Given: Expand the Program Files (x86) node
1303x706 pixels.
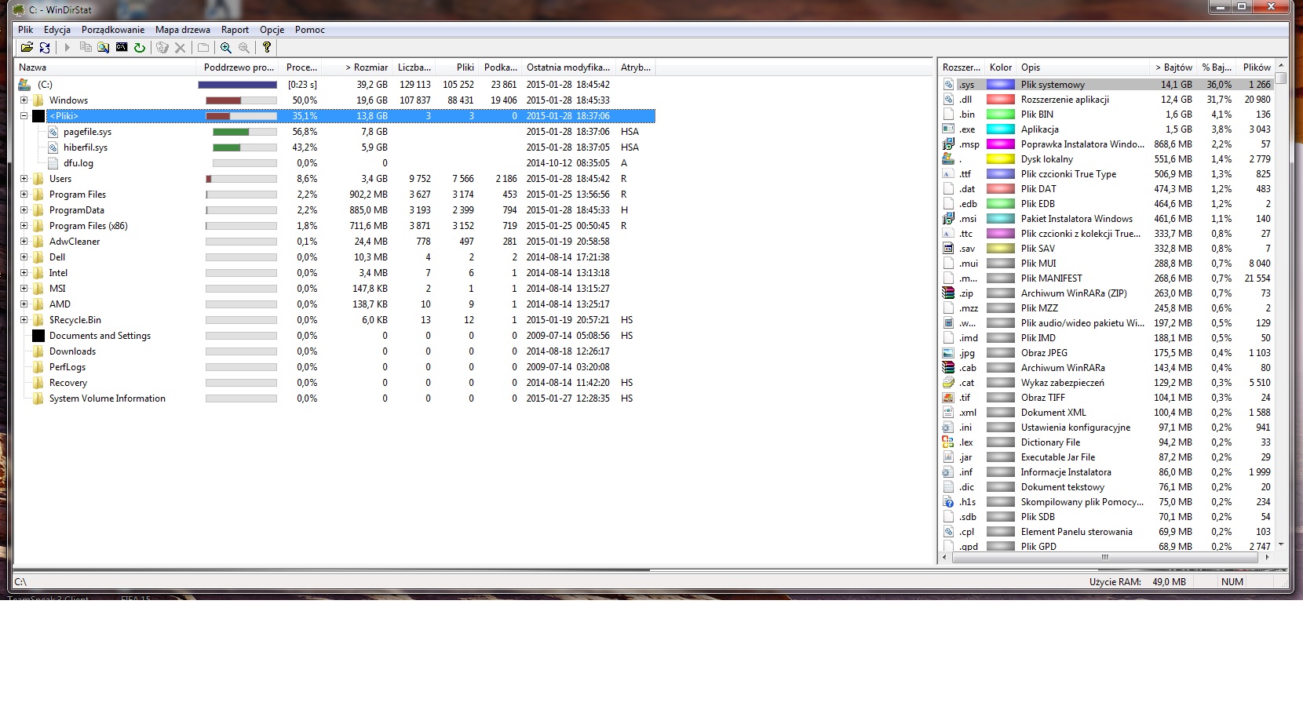Looking at the screenshot, I should pos(24,226).
